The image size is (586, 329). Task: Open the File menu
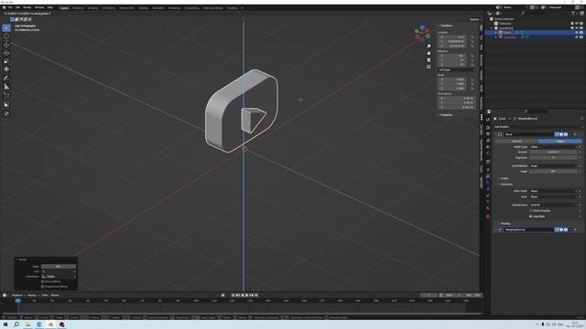tap(10, 7)
